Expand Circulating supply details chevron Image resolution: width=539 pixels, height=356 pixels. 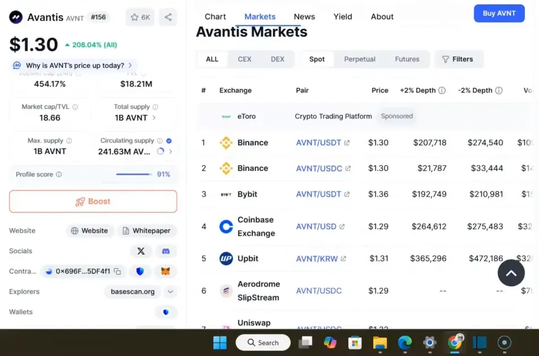coord(171,151)
